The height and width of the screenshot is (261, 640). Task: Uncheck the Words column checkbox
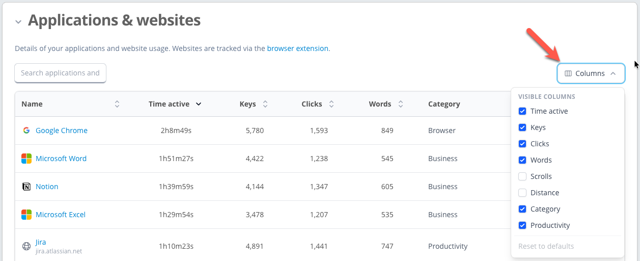[x=522, y=160]
